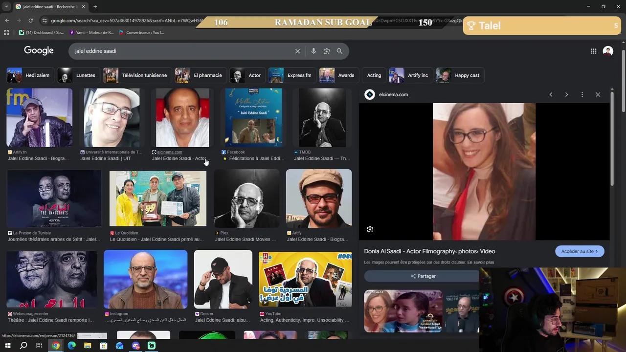Open Université Internationale UIT result thumbnail
Viewport: 626px width, 352px height.
pyautogui.click(x=112, y=118)
